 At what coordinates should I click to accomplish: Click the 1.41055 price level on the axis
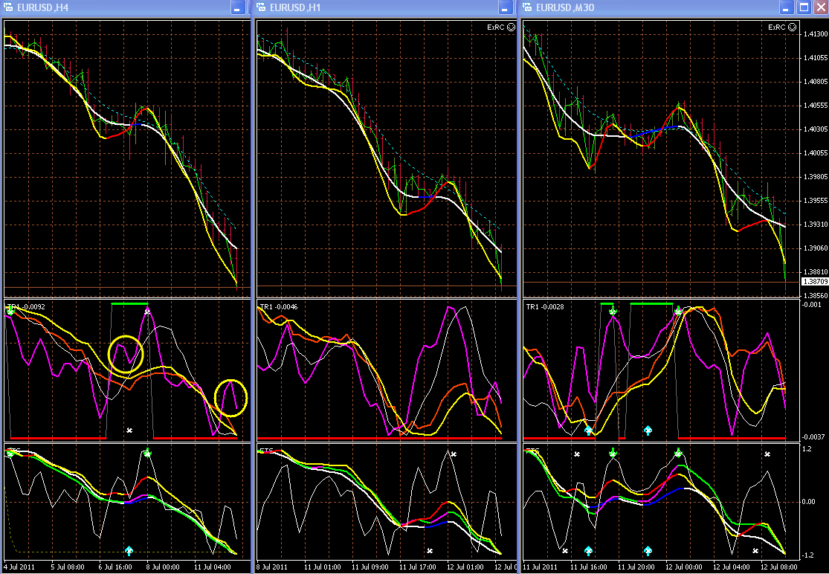pyautogui.click(x=815, y=57)
